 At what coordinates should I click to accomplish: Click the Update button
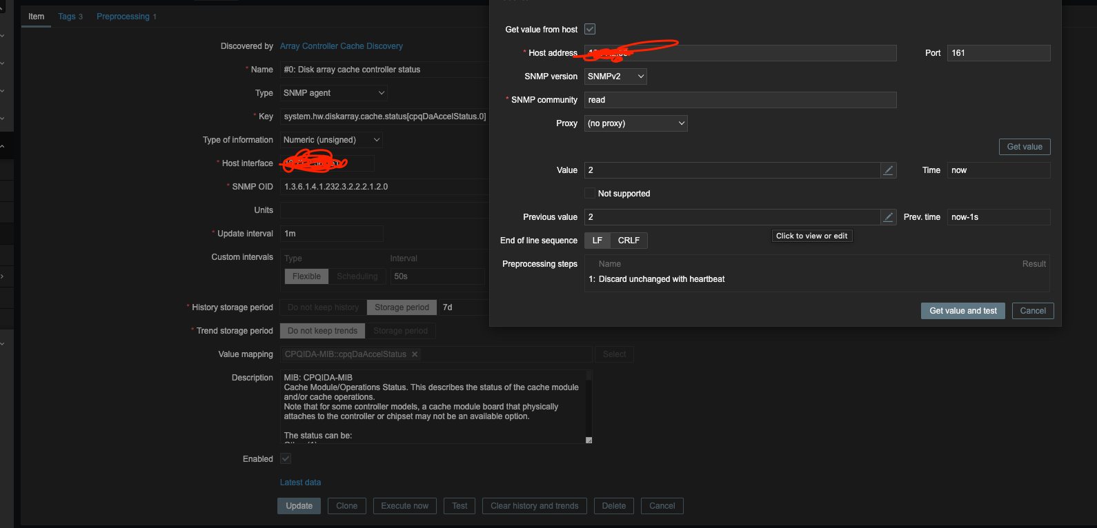click(x=299, y=506)
